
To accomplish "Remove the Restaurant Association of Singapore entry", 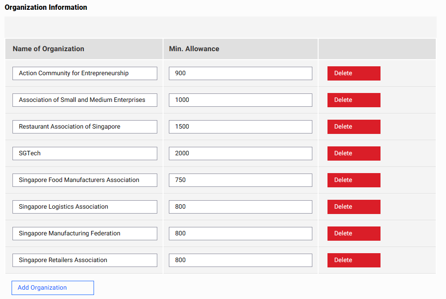I will click(354, 127).
